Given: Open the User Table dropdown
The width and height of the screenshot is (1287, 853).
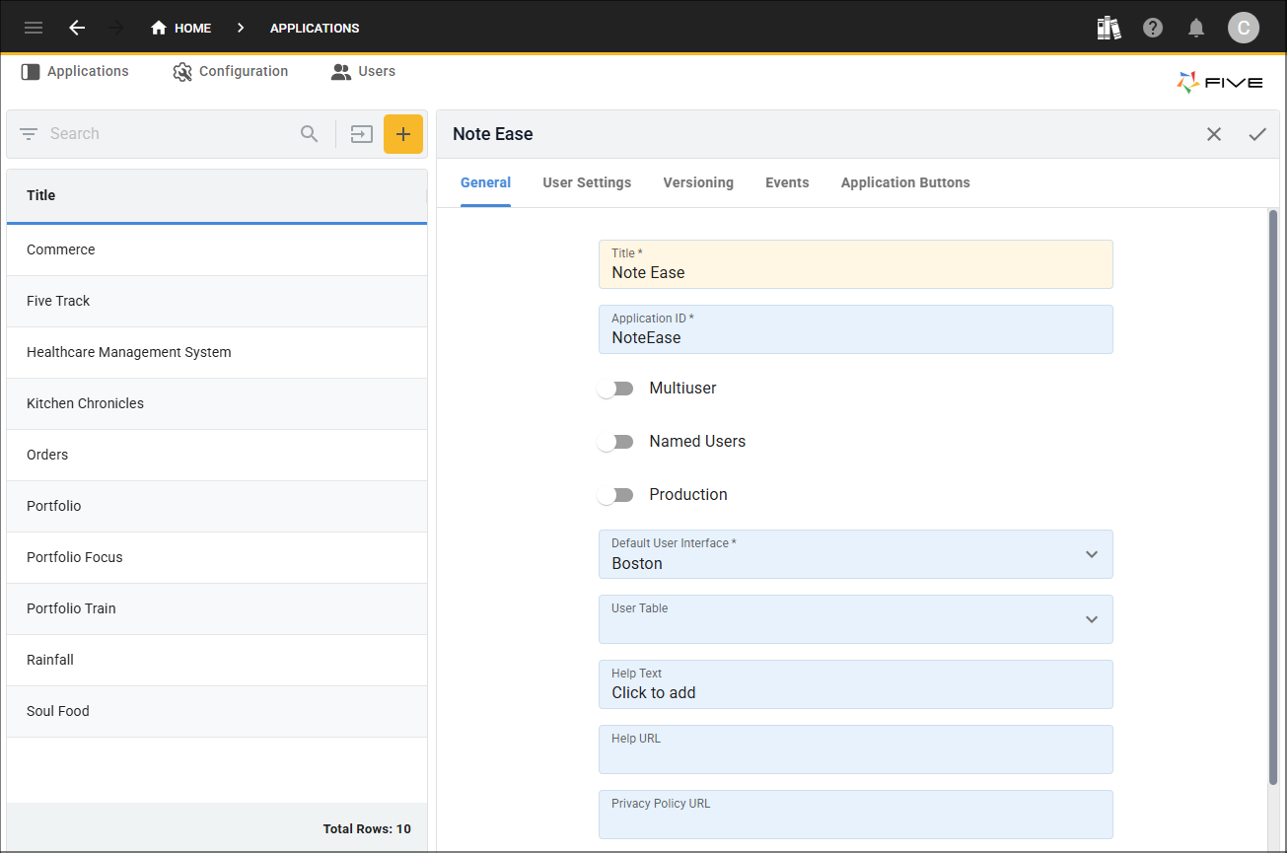Looking at the screenshot, I should point(1091,619).
